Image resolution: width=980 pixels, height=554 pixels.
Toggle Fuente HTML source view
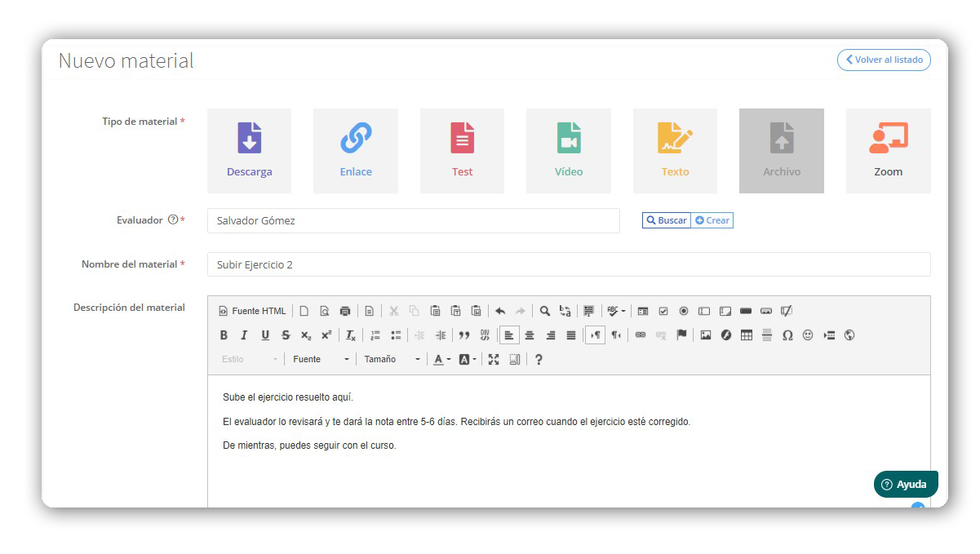[252, 311]
